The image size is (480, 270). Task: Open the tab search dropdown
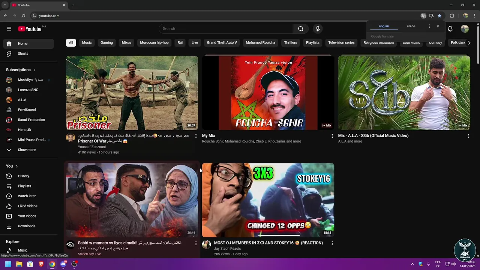[5, 5]
